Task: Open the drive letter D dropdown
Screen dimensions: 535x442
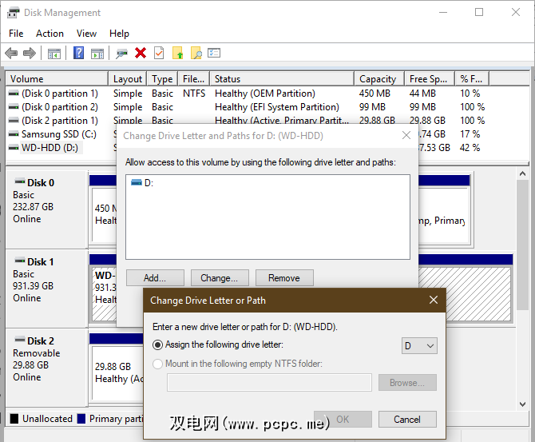Action: [x=418, y=345]
